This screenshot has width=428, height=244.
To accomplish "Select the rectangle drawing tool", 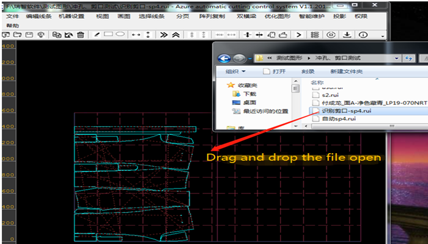I will point(108,35).
